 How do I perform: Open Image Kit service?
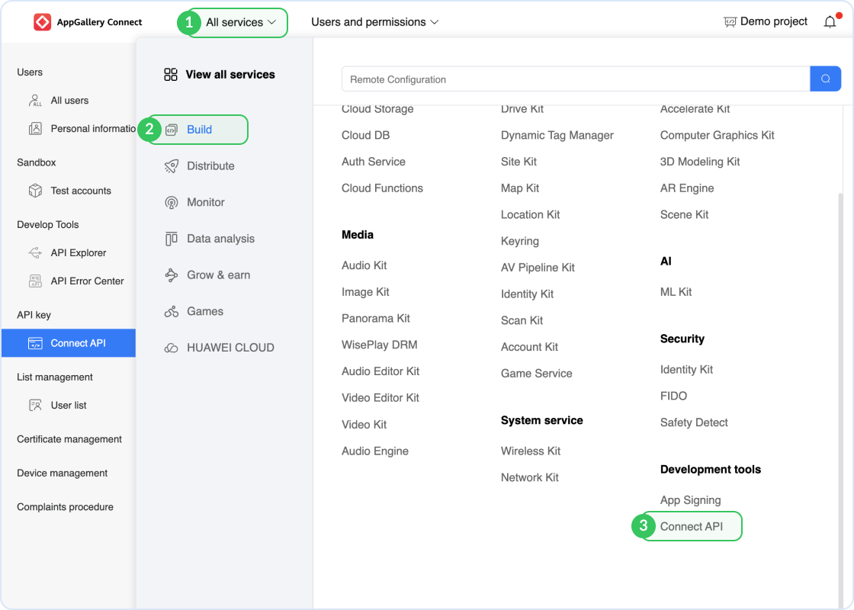point(365,292)
